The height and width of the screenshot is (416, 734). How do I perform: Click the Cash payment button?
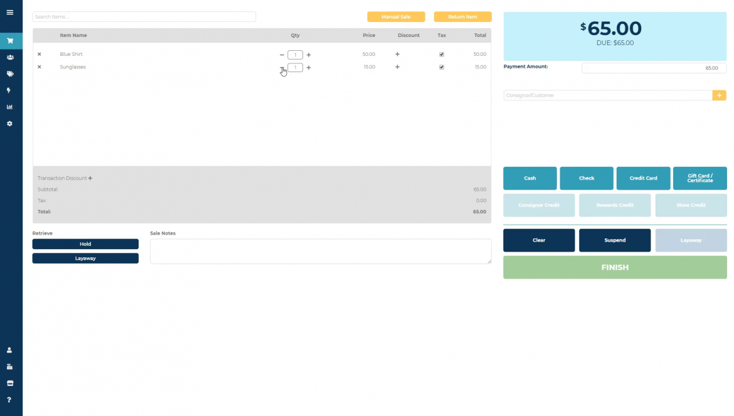click(529, 178)
